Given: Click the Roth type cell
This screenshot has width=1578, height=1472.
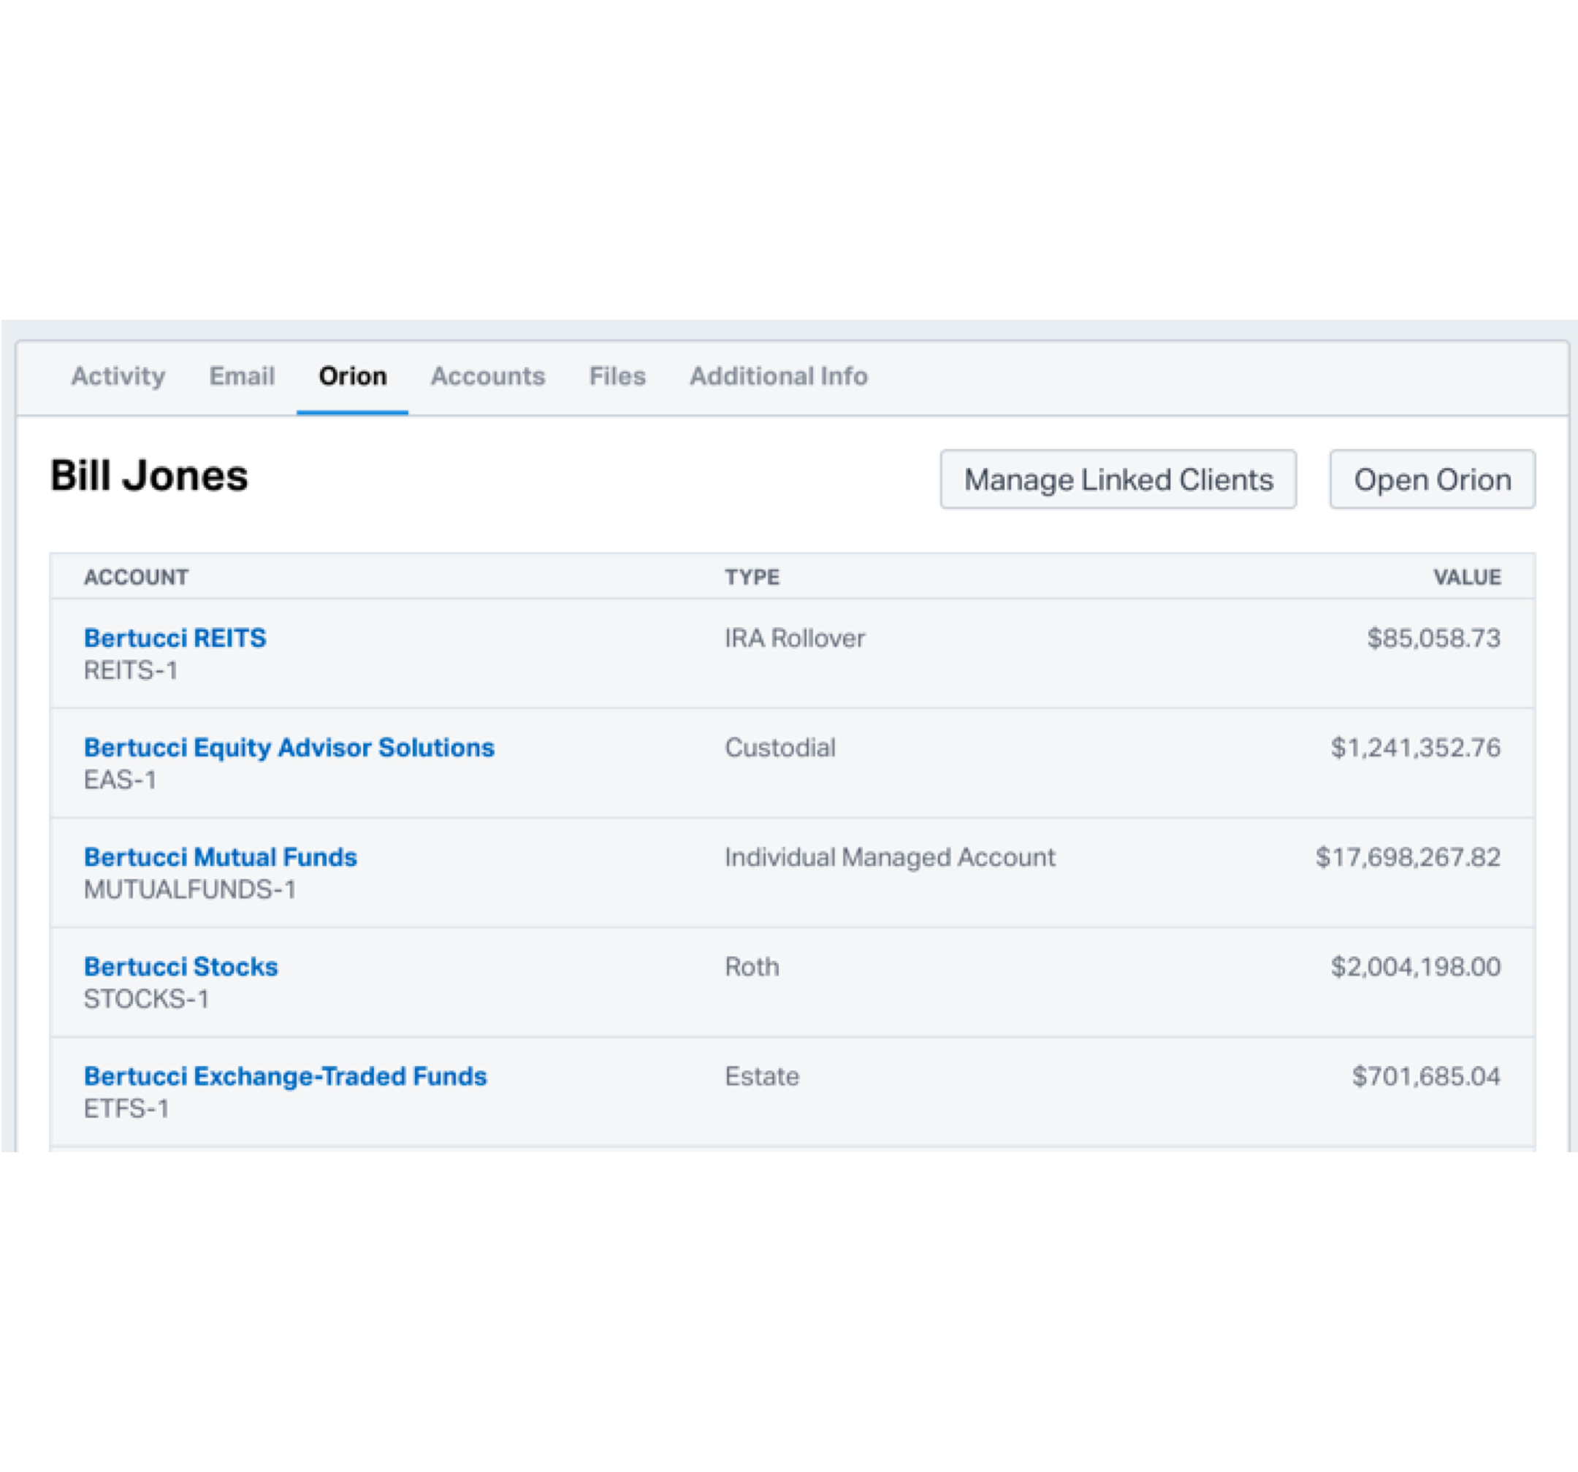Looking at the screenshot, I should tap(752, 966).
